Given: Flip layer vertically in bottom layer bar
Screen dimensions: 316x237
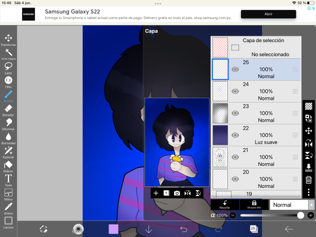Looking at the screenshot, I should click(198, 193).
